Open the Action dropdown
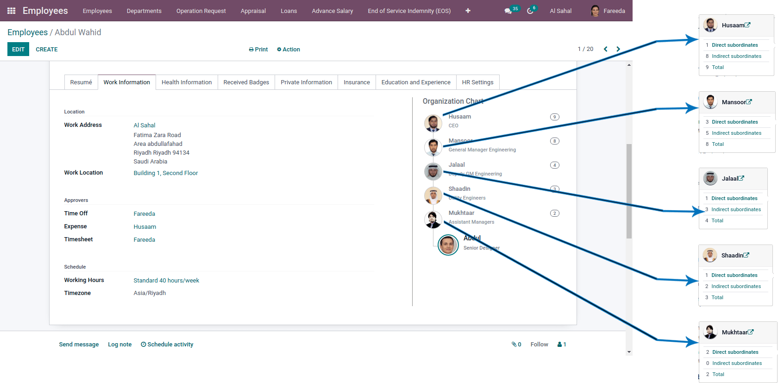The image size is (778, 383). (x=289, y=50)
